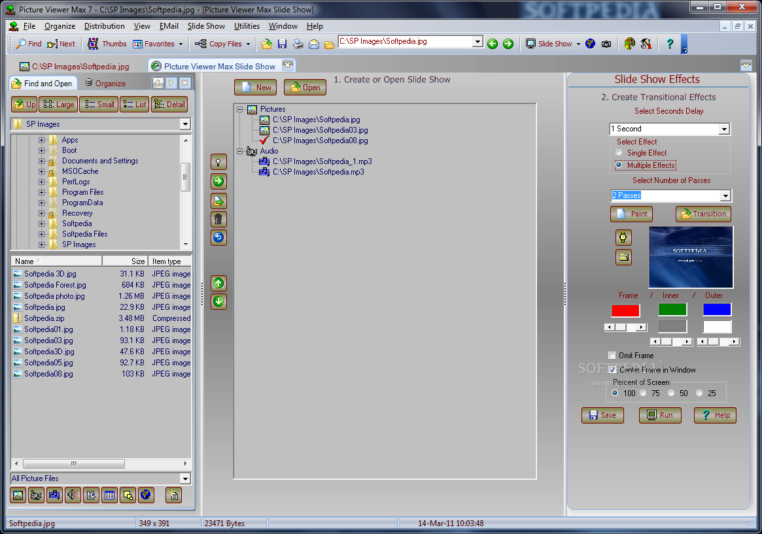Open the Utilities menu
This screenshot has height=534, width=762.
pyautogui.click(x=247, y=26)
